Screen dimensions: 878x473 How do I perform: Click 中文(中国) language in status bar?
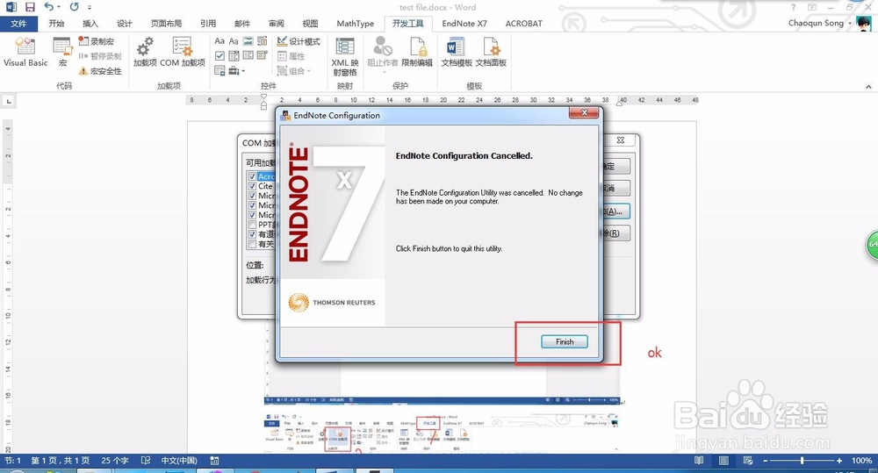click(179, 460)
